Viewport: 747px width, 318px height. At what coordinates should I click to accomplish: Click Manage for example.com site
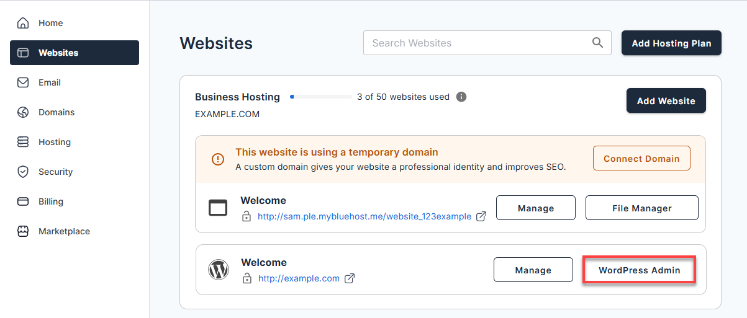point(533,270)
